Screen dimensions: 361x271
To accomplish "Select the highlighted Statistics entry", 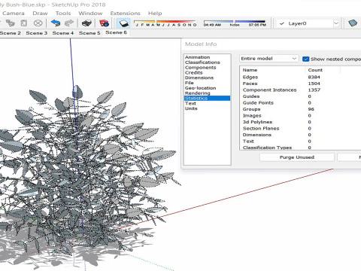I will [207, 98].
